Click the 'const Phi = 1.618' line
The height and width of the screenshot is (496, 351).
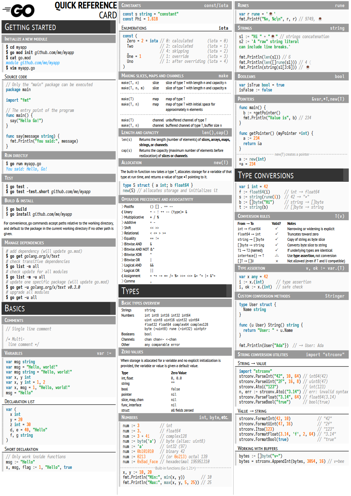click(140, 19)
